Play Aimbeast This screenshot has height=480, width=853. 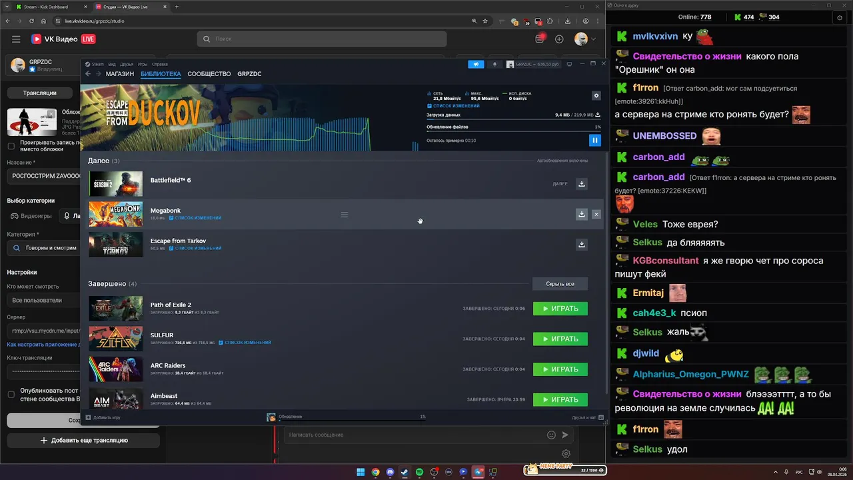click(560, 400)
